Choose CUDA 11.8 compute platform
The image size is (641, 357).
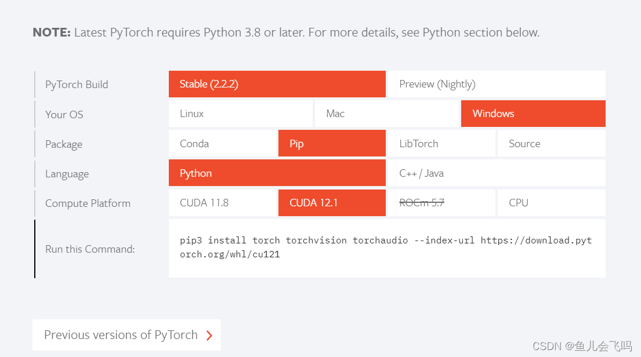pyautogui.click(x=222, y=203)
